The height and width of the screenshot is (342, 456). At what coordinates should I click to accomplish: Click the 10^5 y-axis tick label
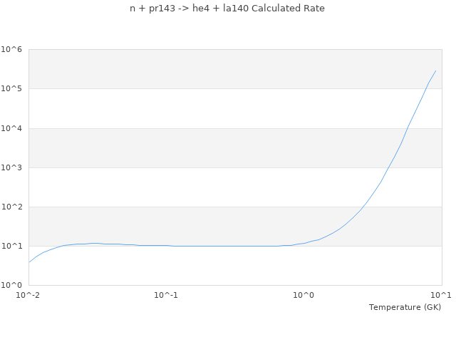click(x=11, y=89)
